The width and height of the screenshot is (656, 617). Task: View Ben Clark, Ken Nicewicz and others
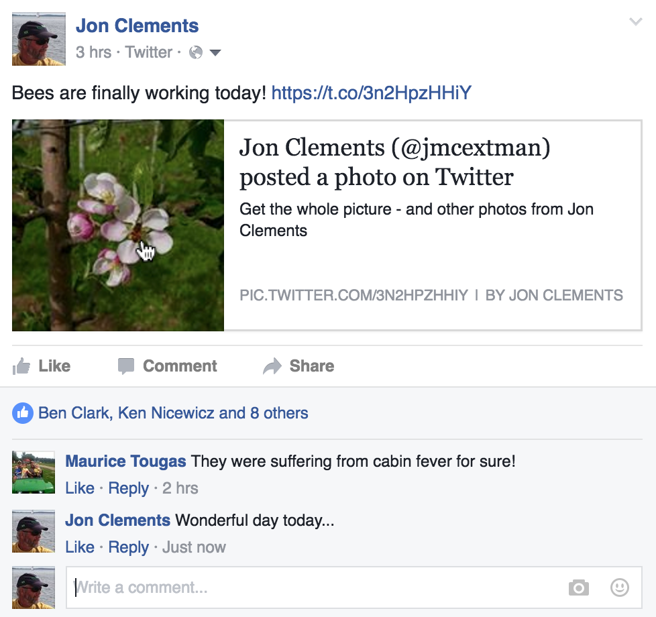click(x=173, y=413)
